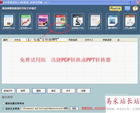Click the 注册 register button

click(x=84, y=91)
